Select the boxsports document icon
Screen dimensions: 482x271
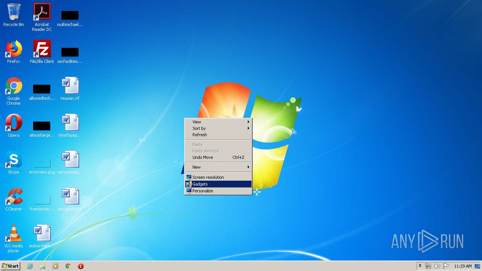[x=70, y=199]
